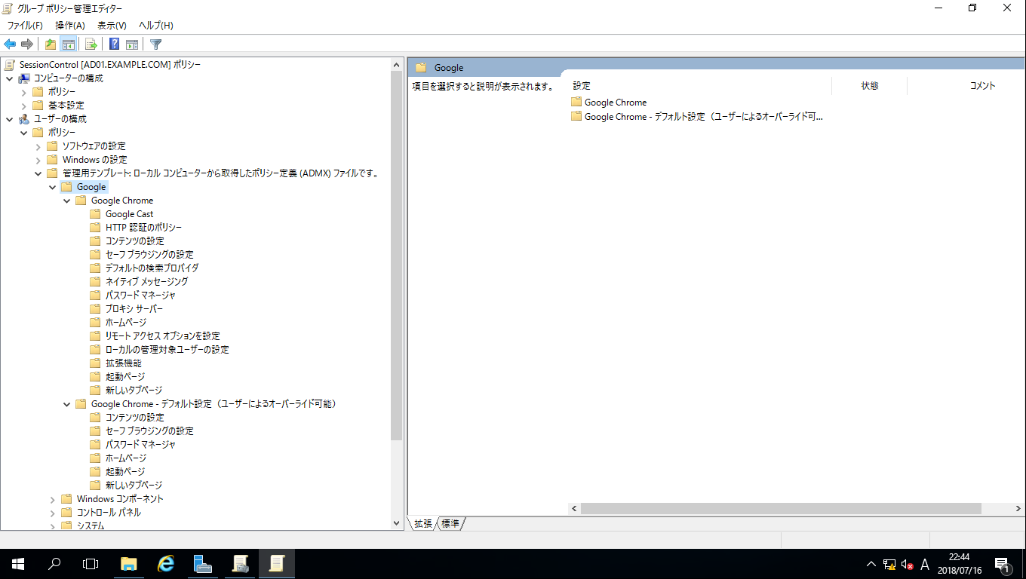
Task: Sort by the 状態 column header
Action: point(870,86)
